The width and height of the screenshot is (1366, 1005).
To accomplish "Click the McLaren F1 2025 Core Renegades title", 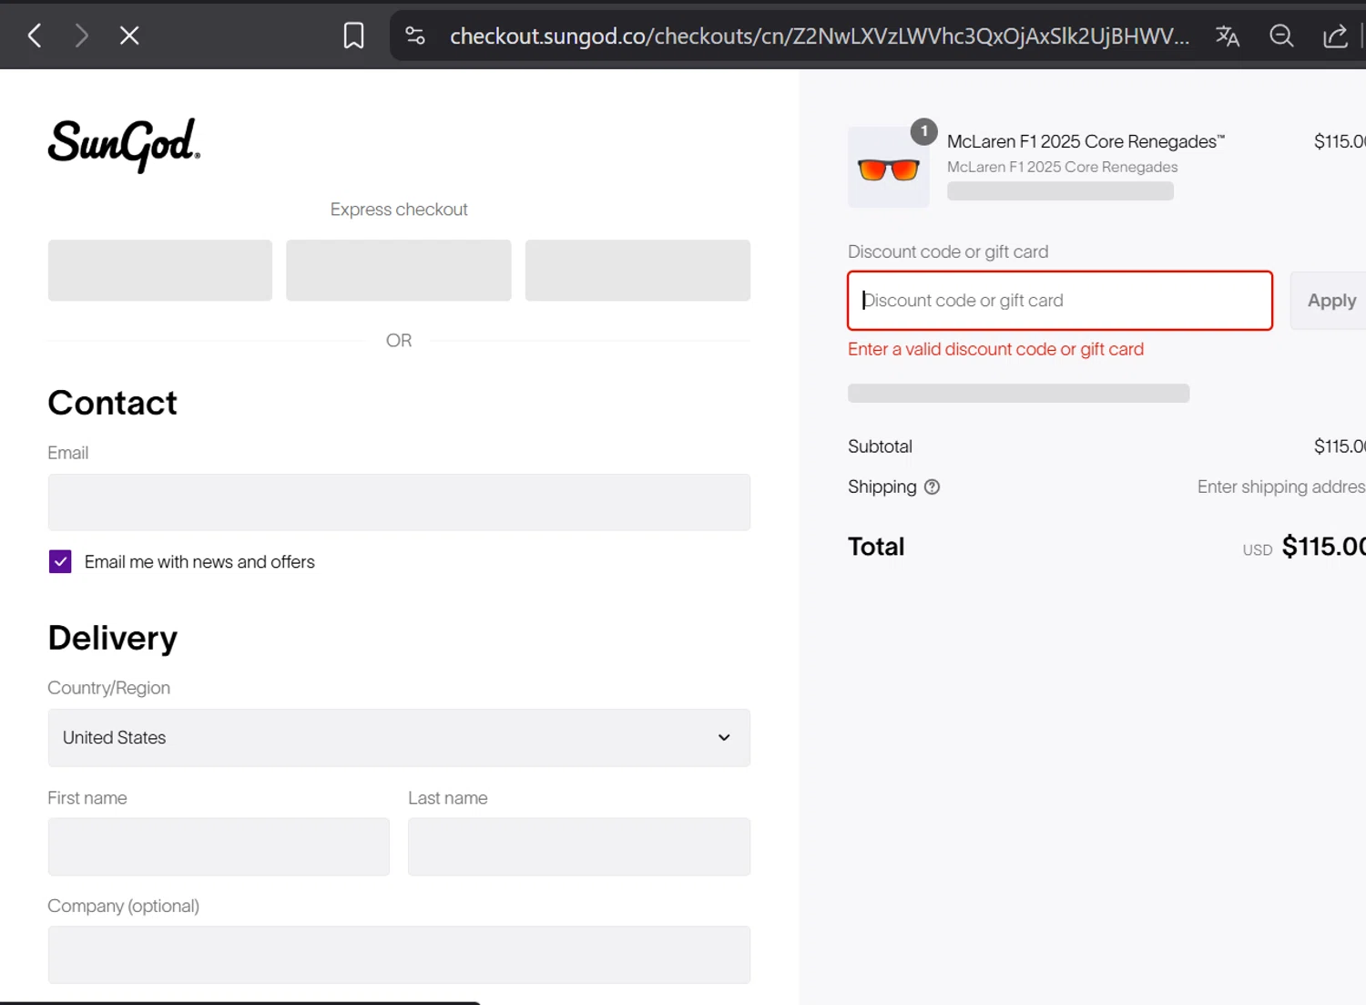I will pyautogui.click(x=1086, y=141).
